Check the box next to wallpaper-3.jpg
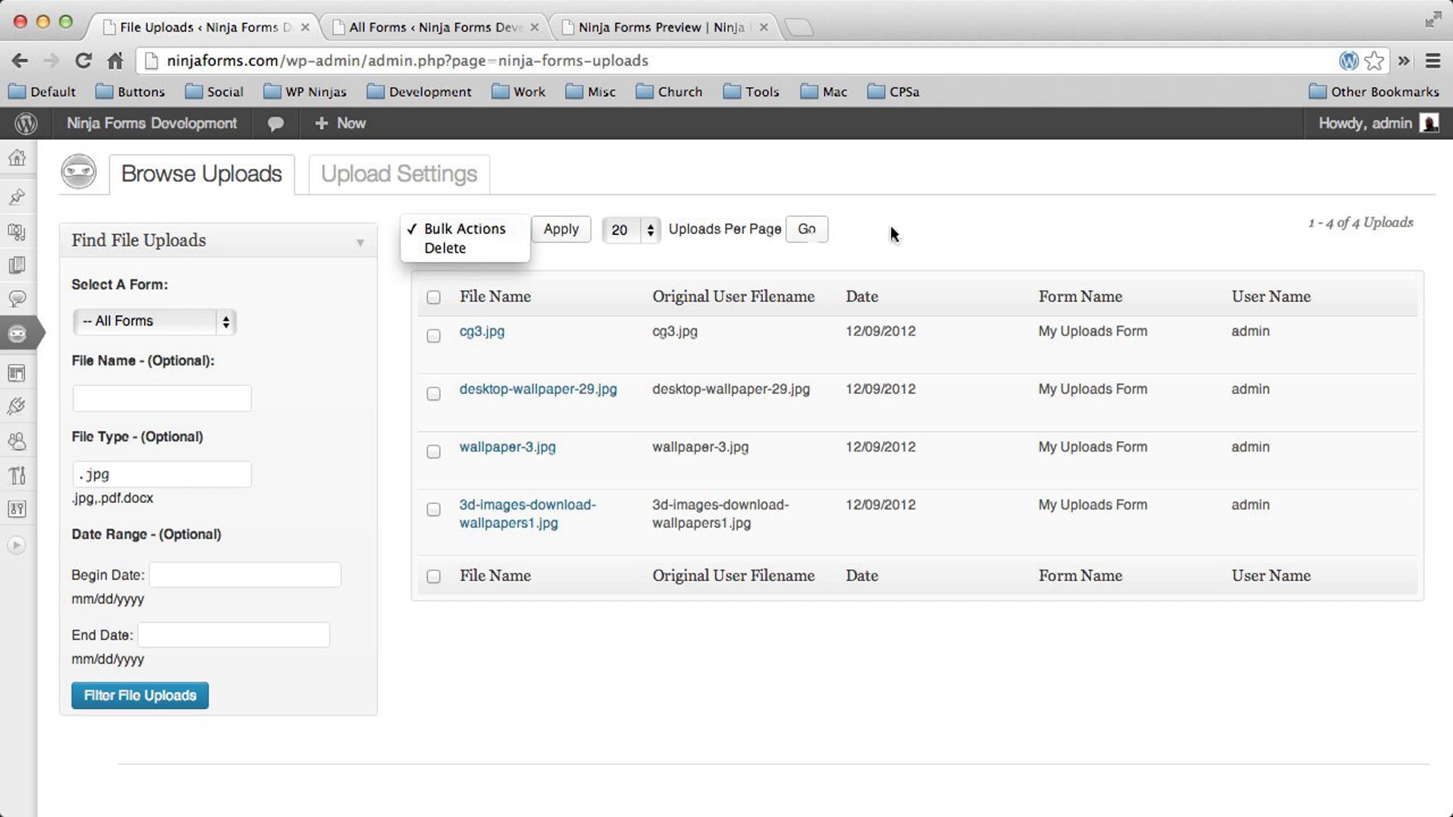The height and width of the screenshot is (817, 1453). [x=433, y=451]
